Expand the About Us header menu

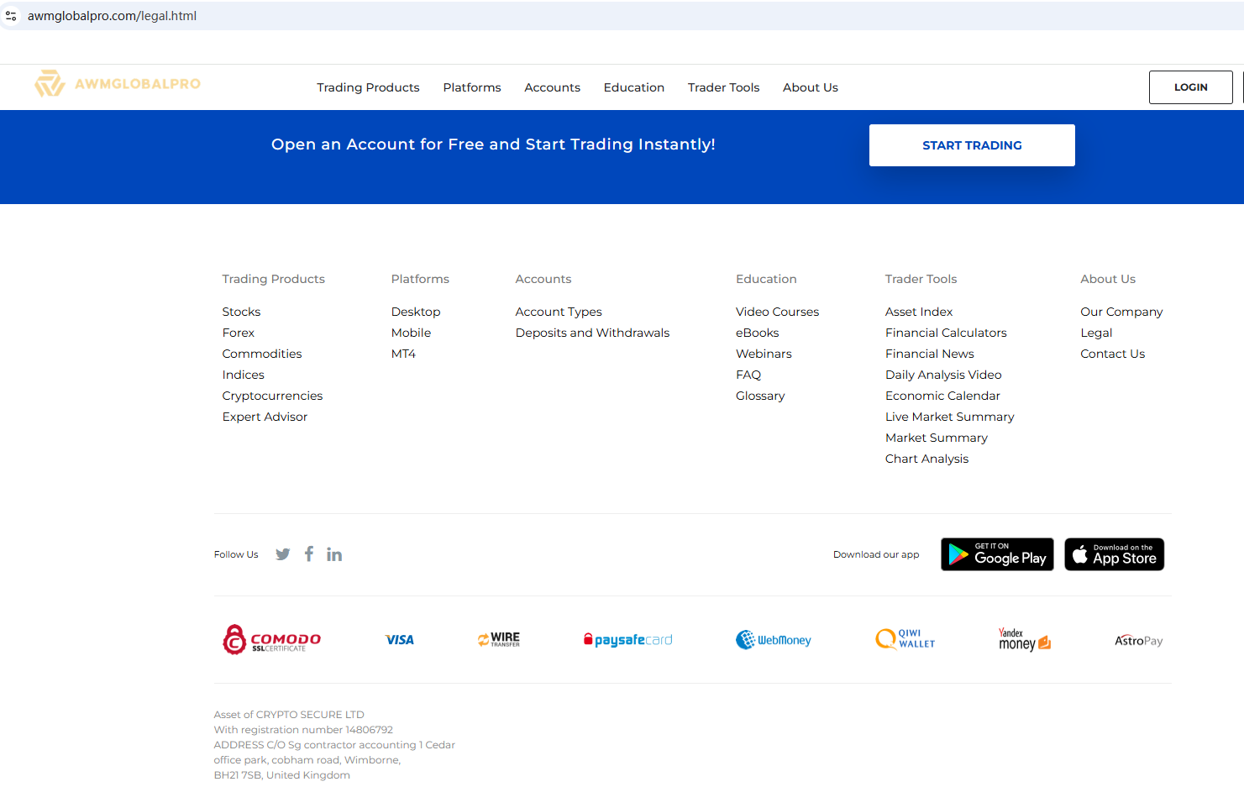tap(810, 87)
